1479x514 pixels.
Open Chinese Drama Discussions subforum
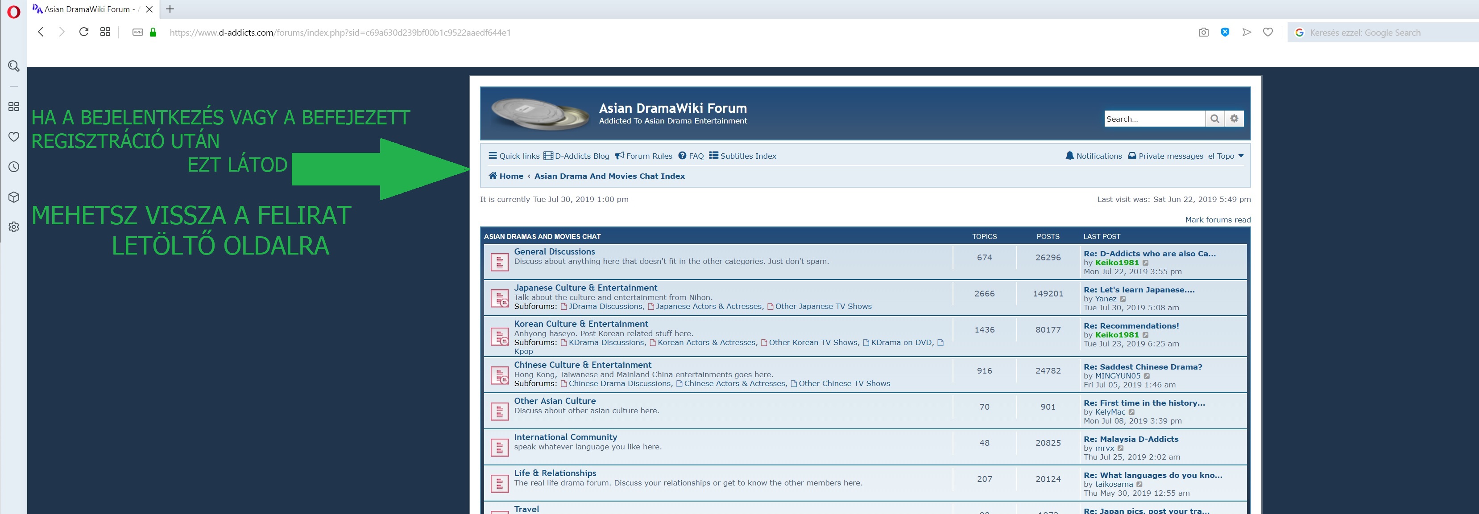(620, 384)
